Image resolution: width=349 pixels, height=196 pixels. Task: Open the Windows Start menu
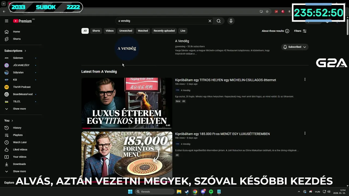tap(130, 192)
